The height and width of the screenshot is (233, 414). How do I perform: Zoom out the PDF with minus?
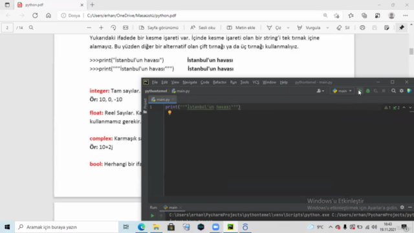point(89,28)
